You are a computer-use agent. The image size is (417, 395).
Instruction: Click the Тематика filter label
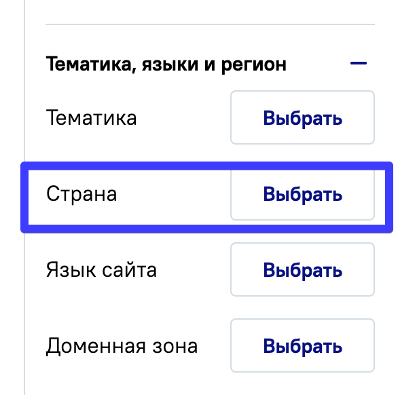(91, 118)
